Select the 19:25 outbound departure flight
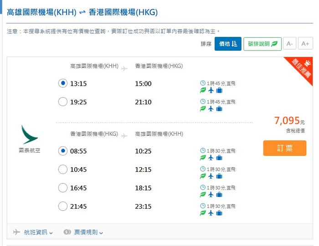This screenshot has height=246, width=319. pos(63,102)
